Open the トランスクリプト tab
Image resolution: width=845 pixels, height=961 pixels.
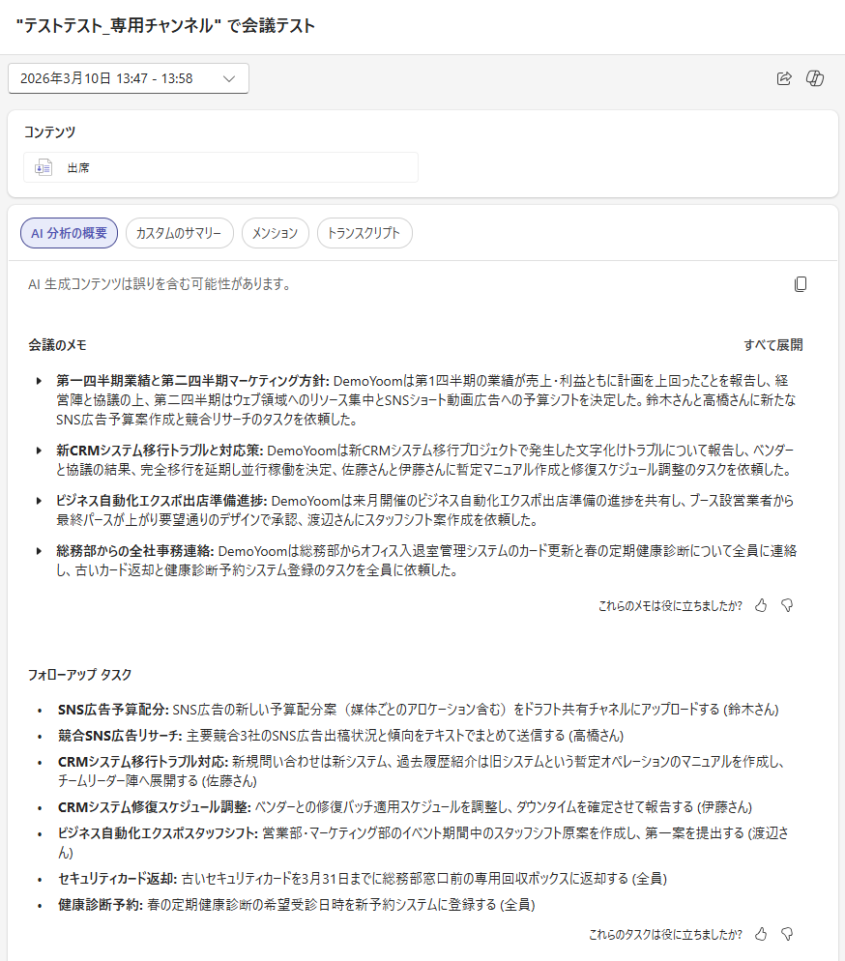364,233
